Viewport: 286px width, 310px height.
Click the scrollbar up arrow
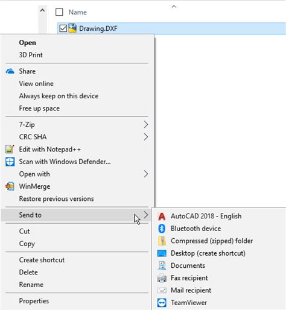click(x=42, y=10)
